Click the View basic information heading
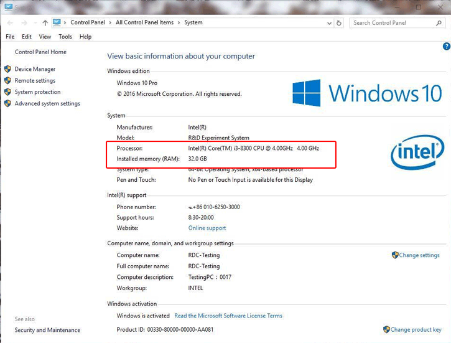The width and height of the screenshot is (451, 343). point(181,56)
